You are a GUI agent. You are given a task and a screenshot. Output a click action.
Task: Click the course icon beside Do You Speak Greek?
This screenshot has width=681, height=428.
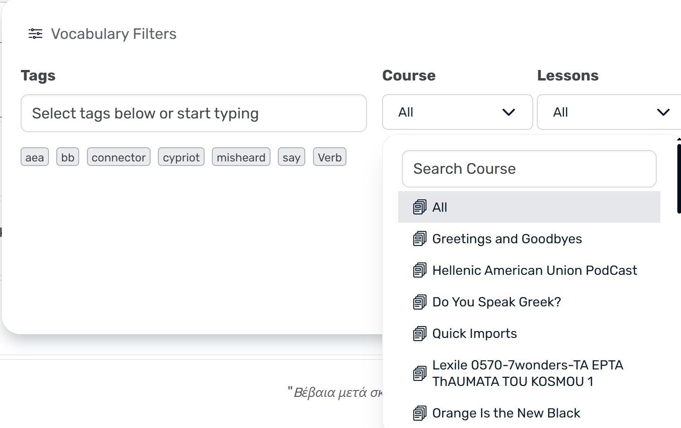[419, 302]
